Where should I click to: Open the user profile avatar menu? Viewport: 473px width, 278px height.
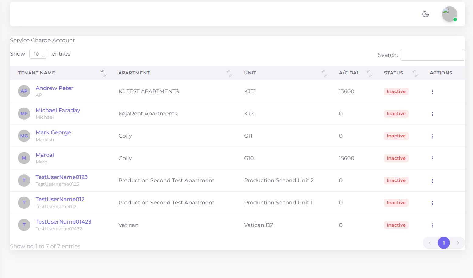tap(449, 14)
